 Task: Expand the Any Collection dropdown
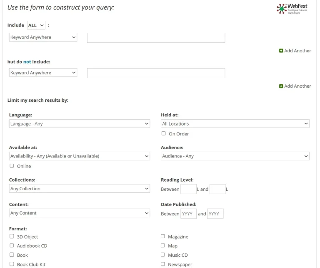click(x=80, y=189)
